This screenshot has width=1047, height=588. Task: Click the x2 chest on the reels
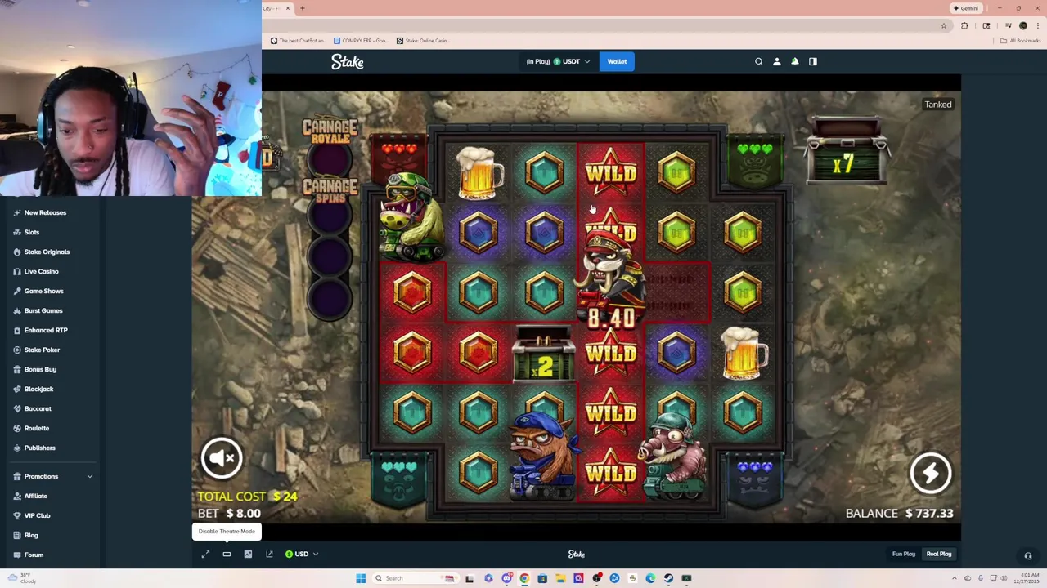point(544,356)
